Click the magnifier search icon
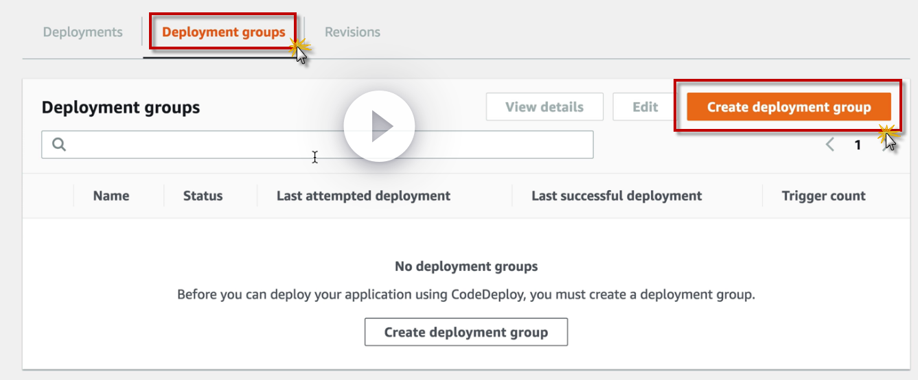Screen dimensions: 918x380 point(59,145)
